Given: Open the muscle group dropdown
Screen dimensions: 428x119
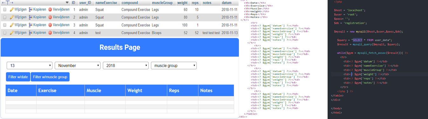Looking at the screenshot, I should pyautogui.click(x=174, y=65).
